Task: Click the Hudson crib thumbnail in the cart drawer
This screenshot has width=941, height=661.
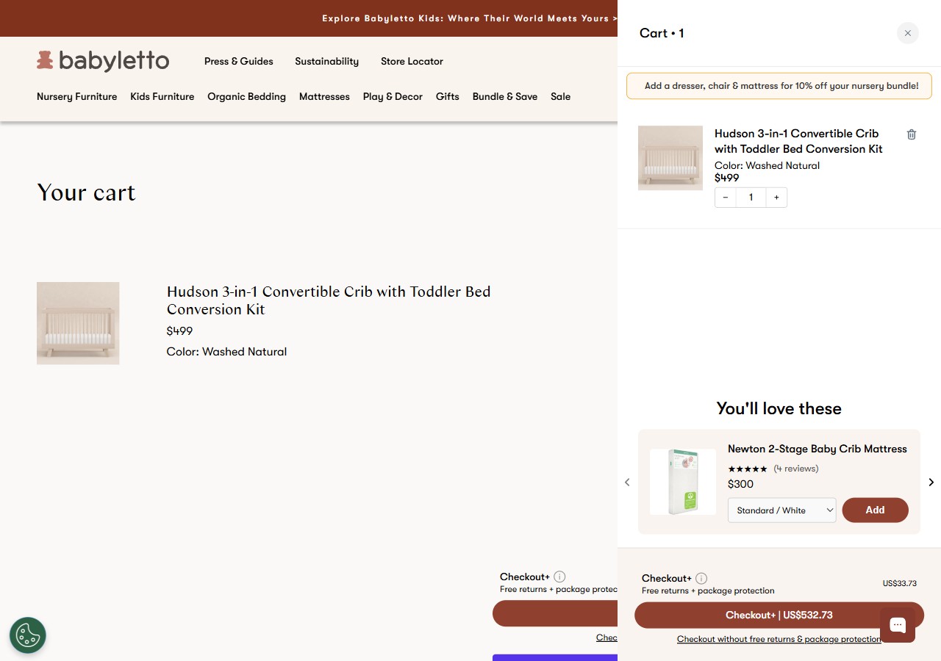Action: pyautogui.click(x=670, y=158)
